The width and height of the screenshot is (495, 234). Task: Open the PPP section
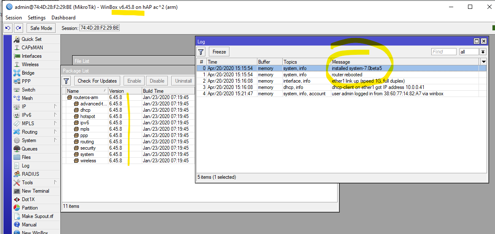click(27, 81)
